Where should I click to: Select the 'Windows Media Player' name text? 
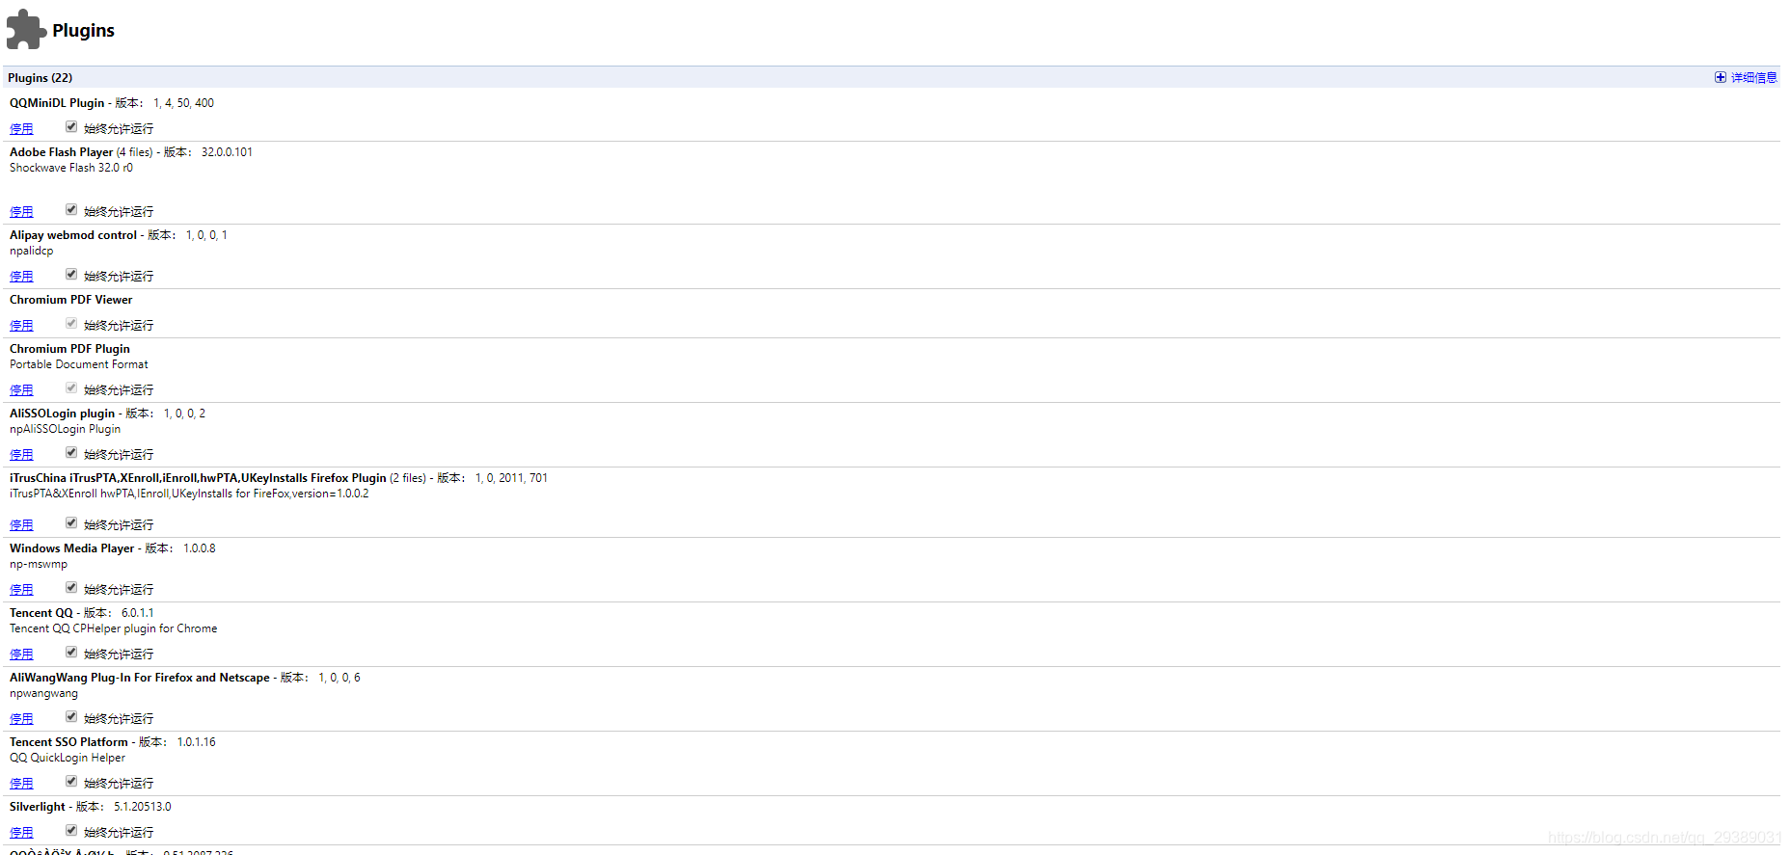pyautogui.click(x=72, y=548)
